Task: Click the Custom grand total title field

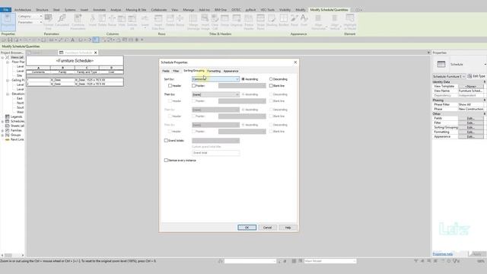Action: [x=215, y=153]
